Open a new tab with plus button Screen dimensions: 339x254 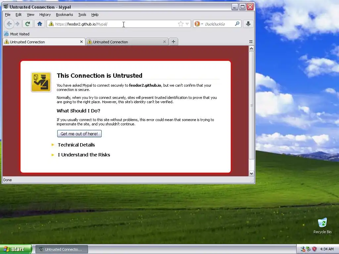click(173, 42)
